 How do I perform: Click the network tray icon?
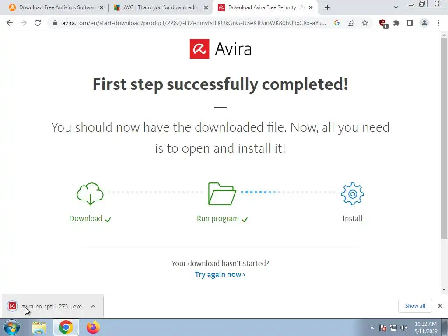[x=393, y=328]
